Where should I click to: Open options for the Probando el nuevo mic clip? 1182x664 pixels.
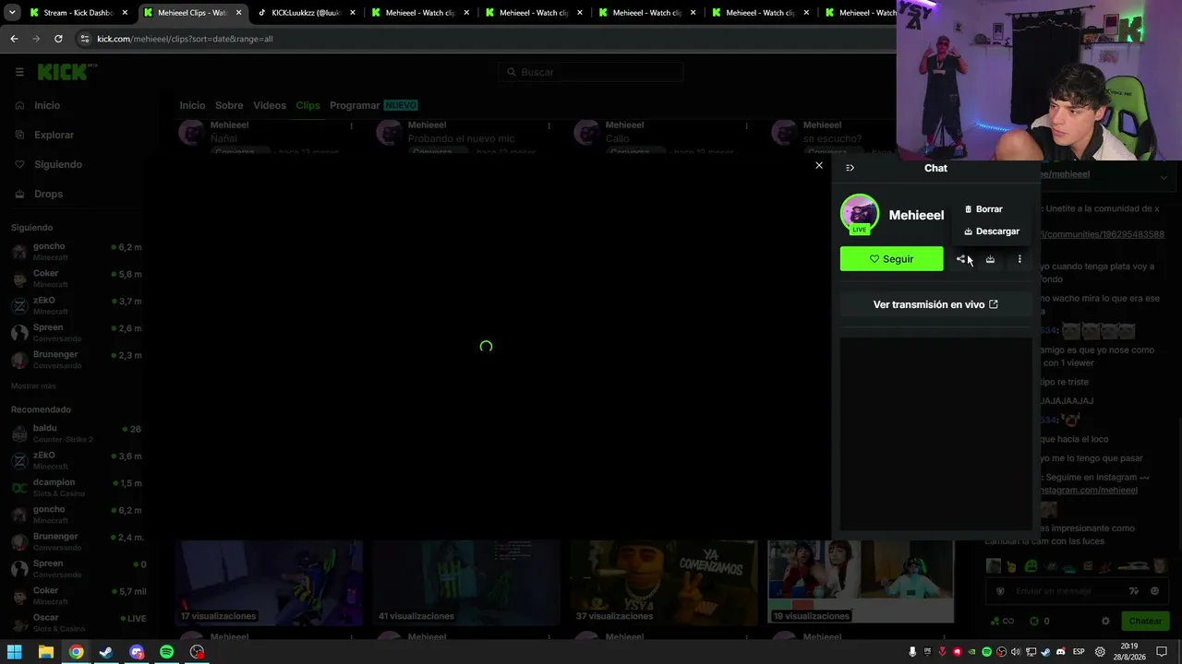tap(549, 126)
